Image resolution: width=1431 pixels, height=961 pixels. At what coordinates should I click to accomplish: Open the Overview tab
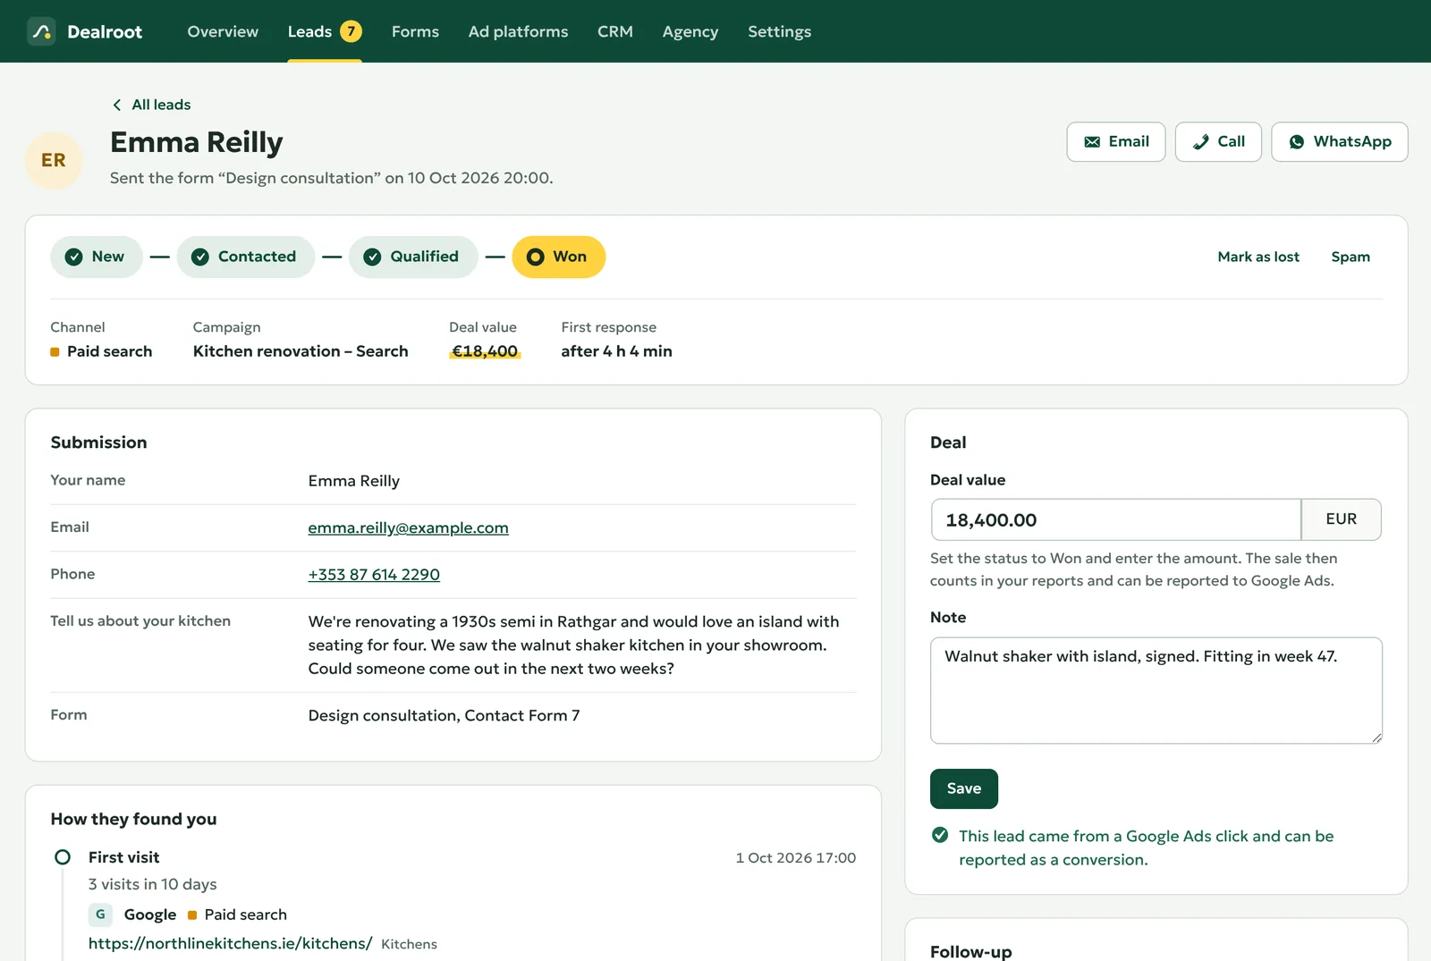(223, 31)
